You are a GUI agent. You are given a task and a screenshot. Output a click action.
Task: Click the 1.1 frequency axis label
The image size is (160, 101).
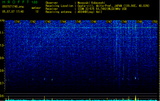pyautogui.click(x=2, y=33)
